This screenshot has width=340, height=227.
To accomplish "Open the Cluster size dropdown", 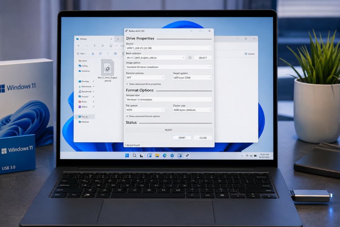I will pyautogui.click(x=192, y=110).
